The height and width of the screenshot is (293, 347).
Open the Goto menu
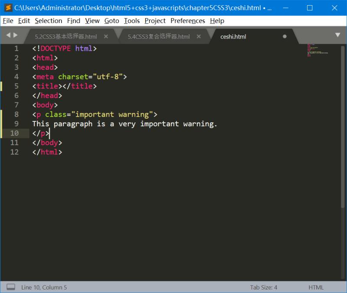tap(112, 21)
